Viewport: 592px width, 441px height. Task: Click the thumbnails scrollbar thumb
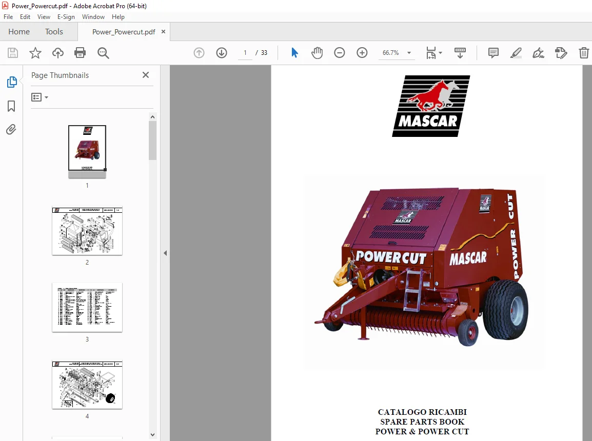pyautogui.click(x=152, y=141)
